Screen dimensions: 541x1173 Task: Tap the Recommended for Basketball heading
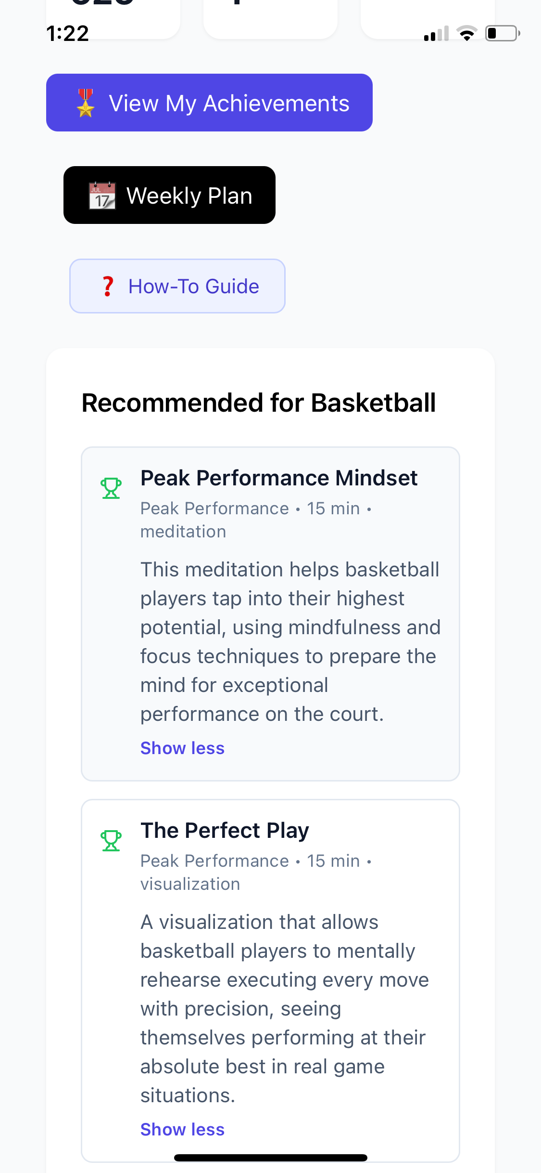[x=258, y=403]
